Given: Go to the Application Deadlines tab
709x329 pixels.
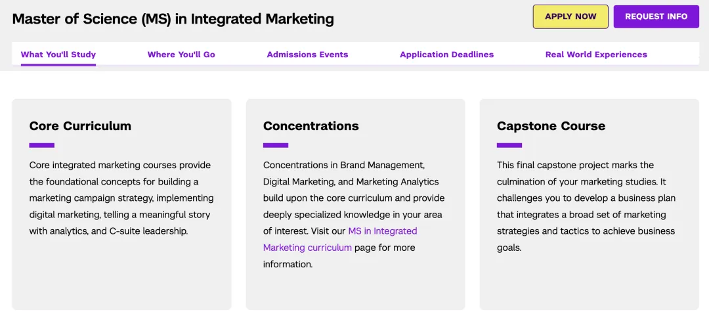Looking at the screenshot, I should pos(446,55).
